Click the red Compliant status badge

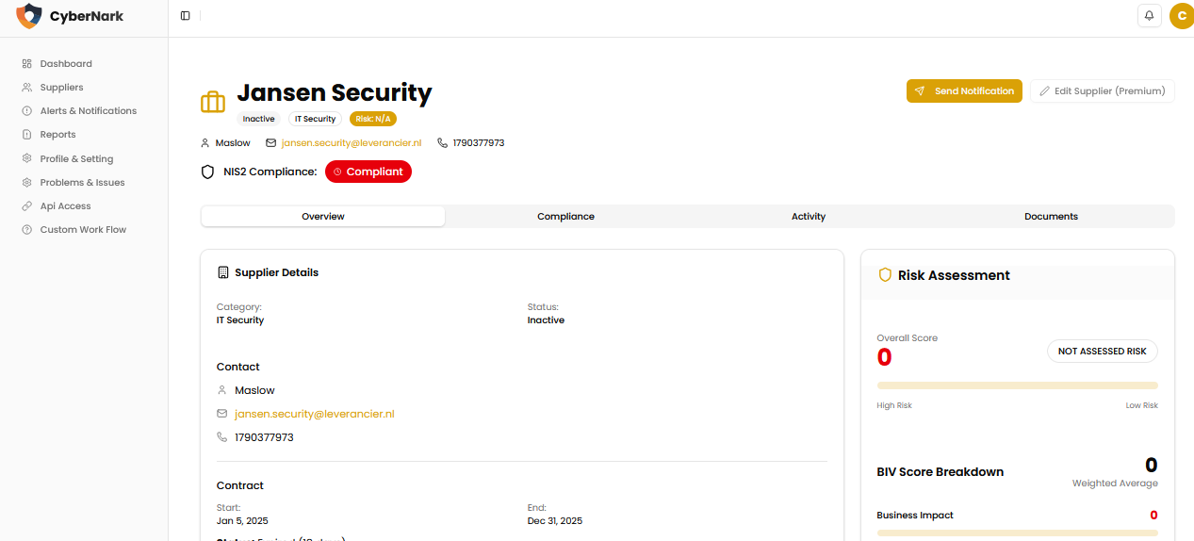coord(368,172)
